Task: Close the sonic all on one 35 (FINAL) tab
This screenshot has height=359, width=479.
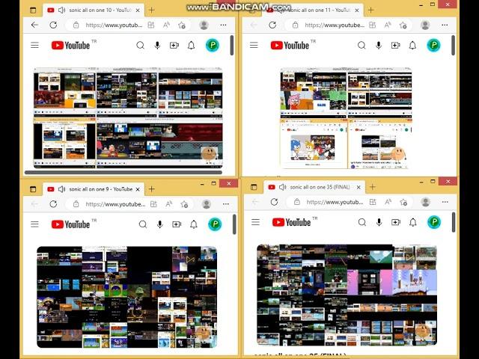Action: click(359, 187)
